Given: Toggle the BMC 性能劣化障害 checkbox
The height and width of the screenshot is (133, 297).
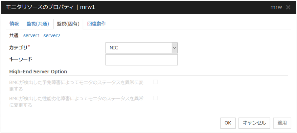Looking at the screenshot, I should [155, 98].
